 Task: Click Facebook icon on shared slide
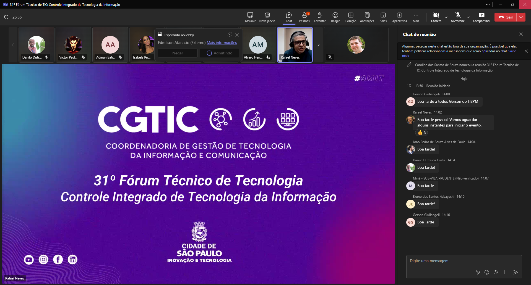pos(58,260)
